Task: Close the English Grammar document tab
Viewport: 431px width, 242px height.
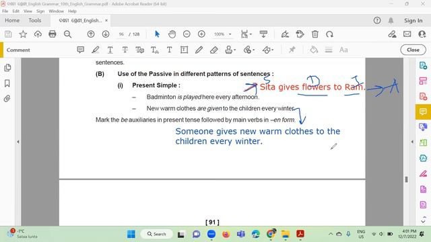Action: coord(106,20)
